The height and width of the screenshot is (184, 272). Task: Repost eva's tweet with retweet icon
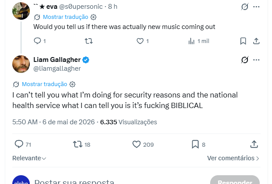pos(89,41)
